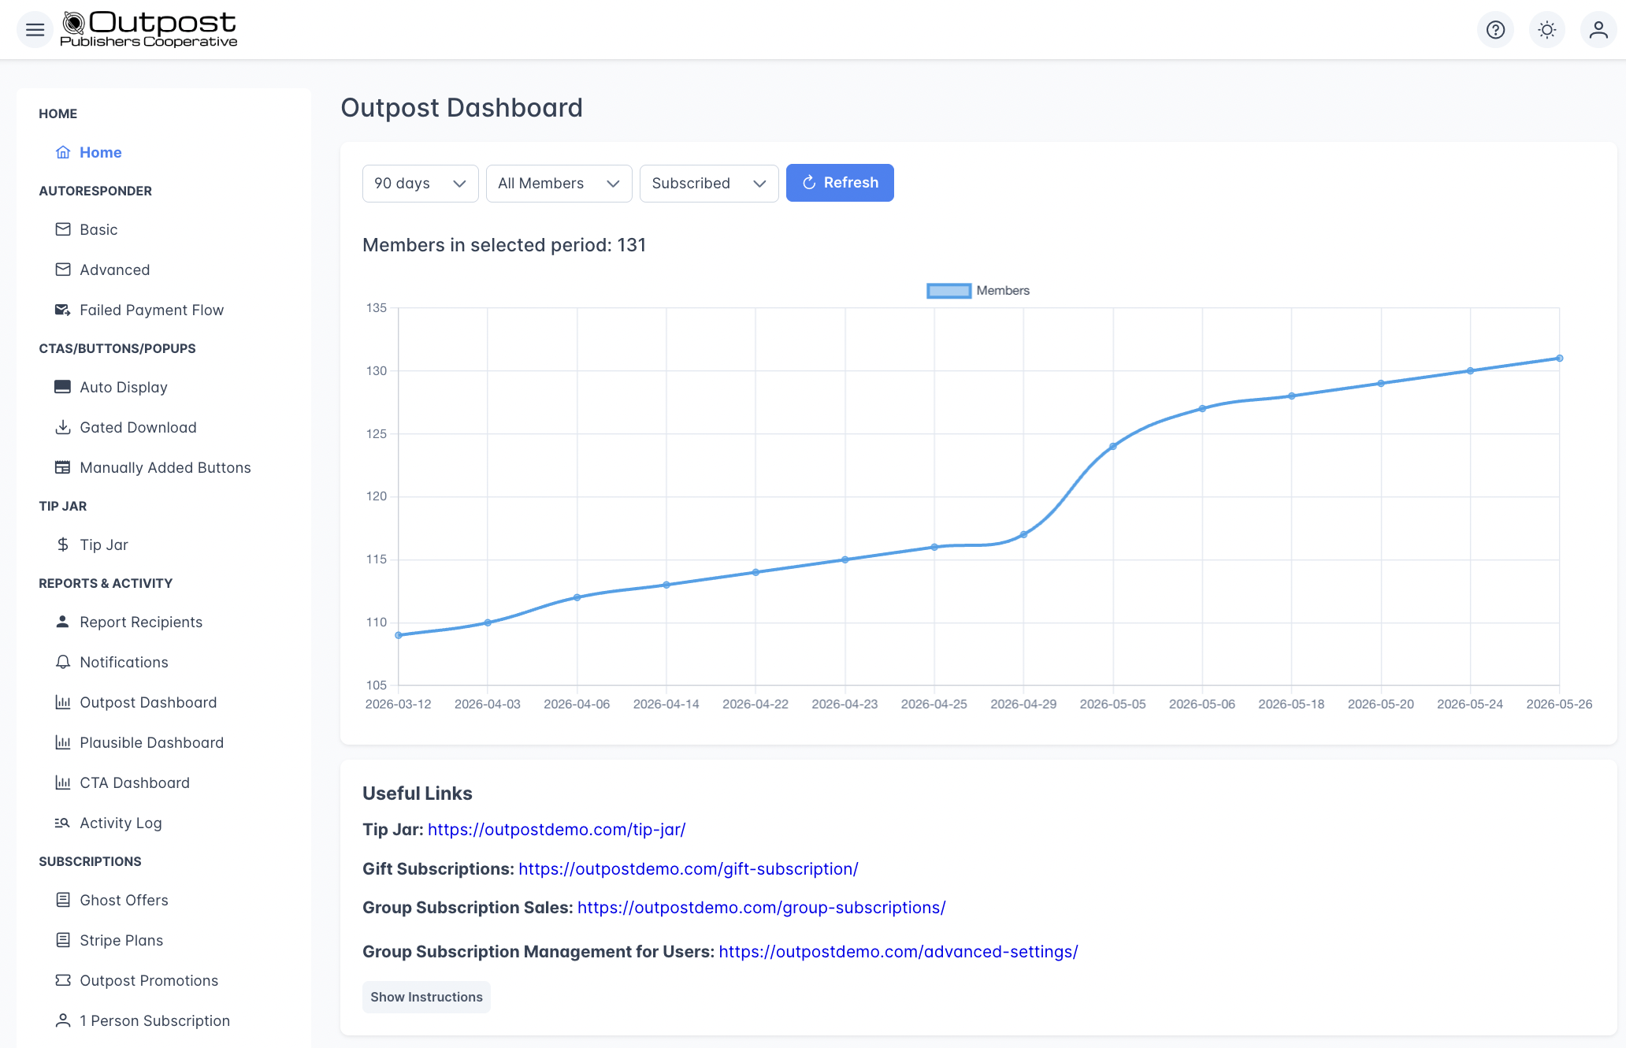Click the Auto Display icon
The height and width of the screenshot is (1048, 1626).
pos(62,387)
